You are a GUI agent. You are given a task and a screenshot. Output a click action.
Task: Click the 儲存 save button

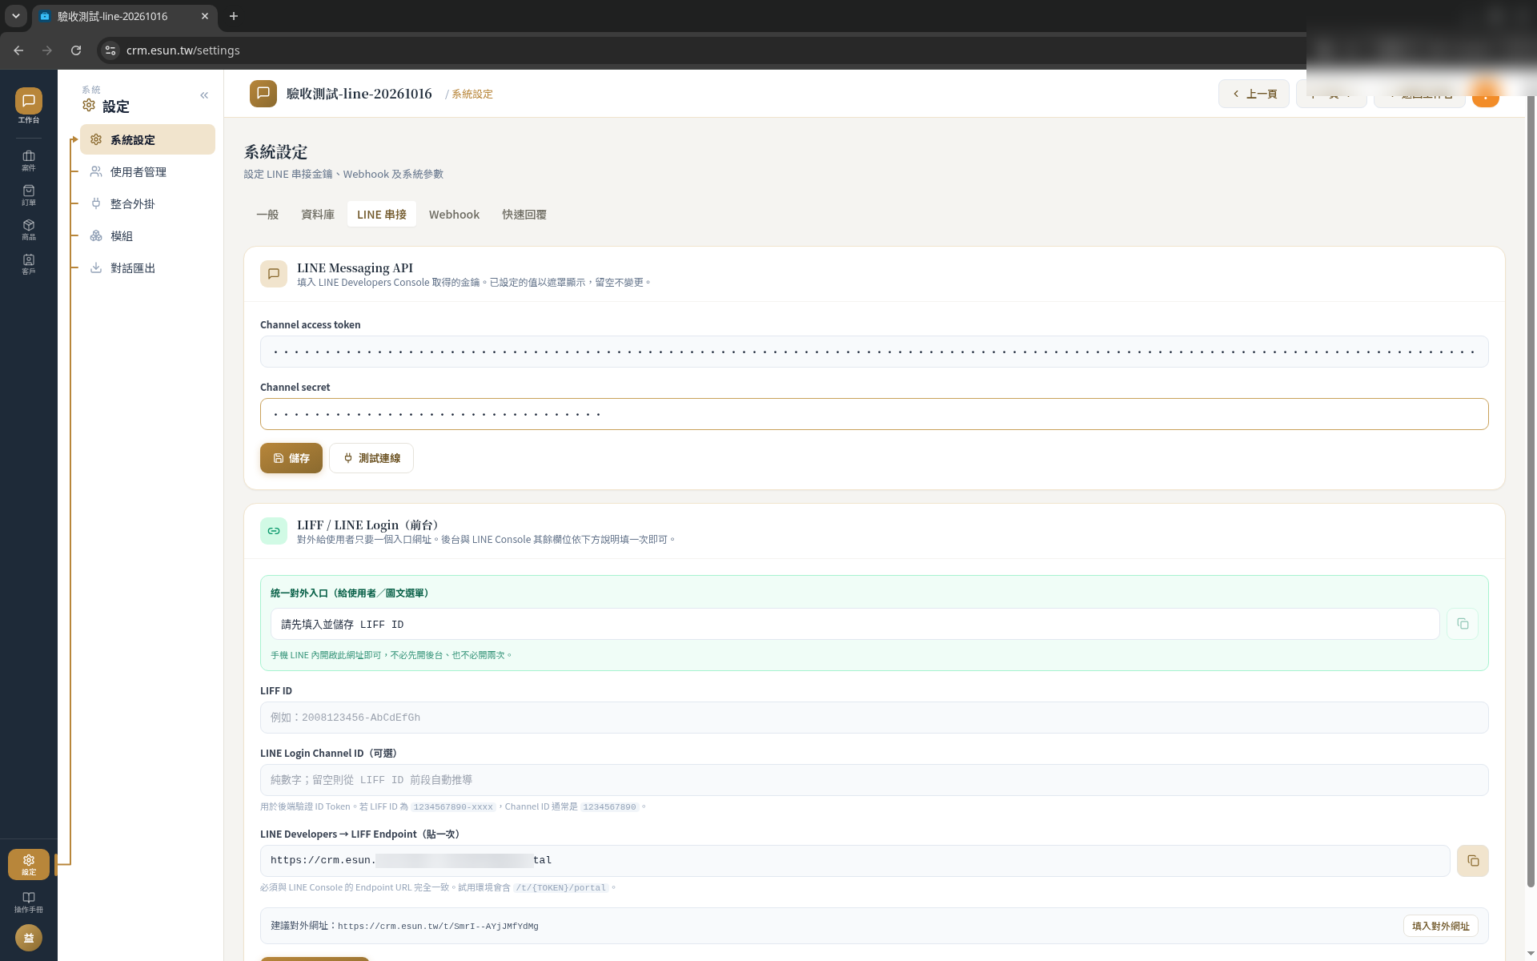coord(291,458)
